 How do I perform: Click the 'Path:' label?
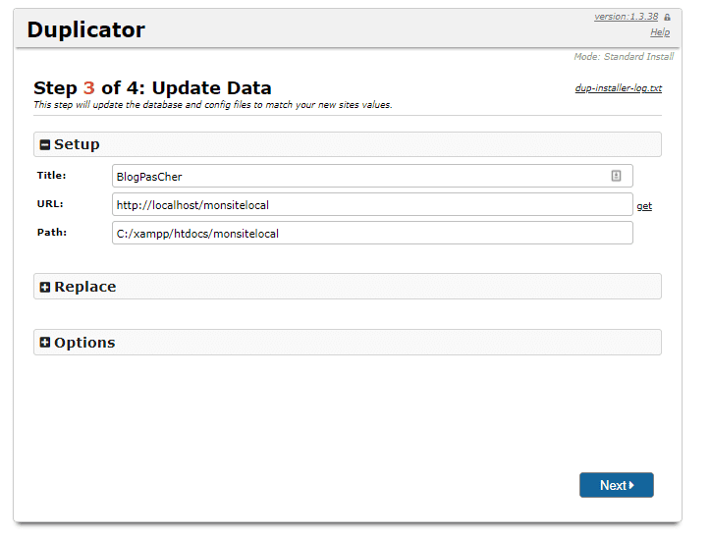pos(52,233)
